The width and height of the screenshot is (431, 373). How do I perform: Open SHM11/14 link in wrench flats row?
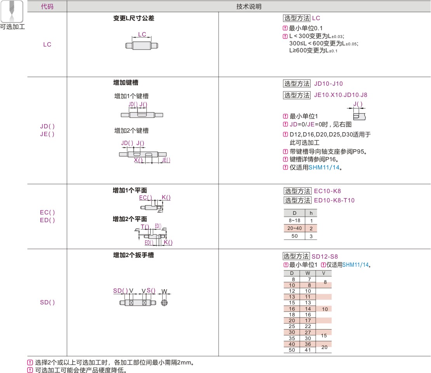(x=355, y=265)
